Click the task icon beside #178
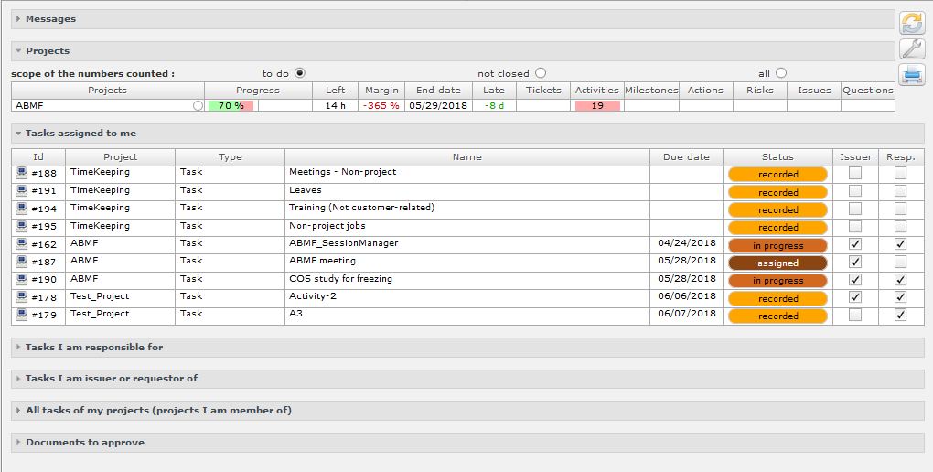 pyautogui.click(x=21, y=297)
